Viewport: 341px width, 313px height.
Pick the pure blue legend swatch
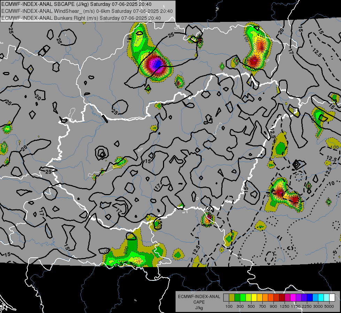tap(310, 298)
